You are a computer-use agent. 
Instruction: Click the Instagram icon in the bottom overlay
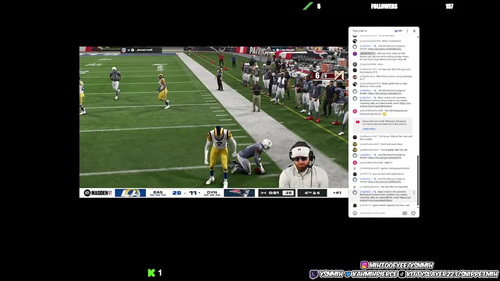point(364,265)
